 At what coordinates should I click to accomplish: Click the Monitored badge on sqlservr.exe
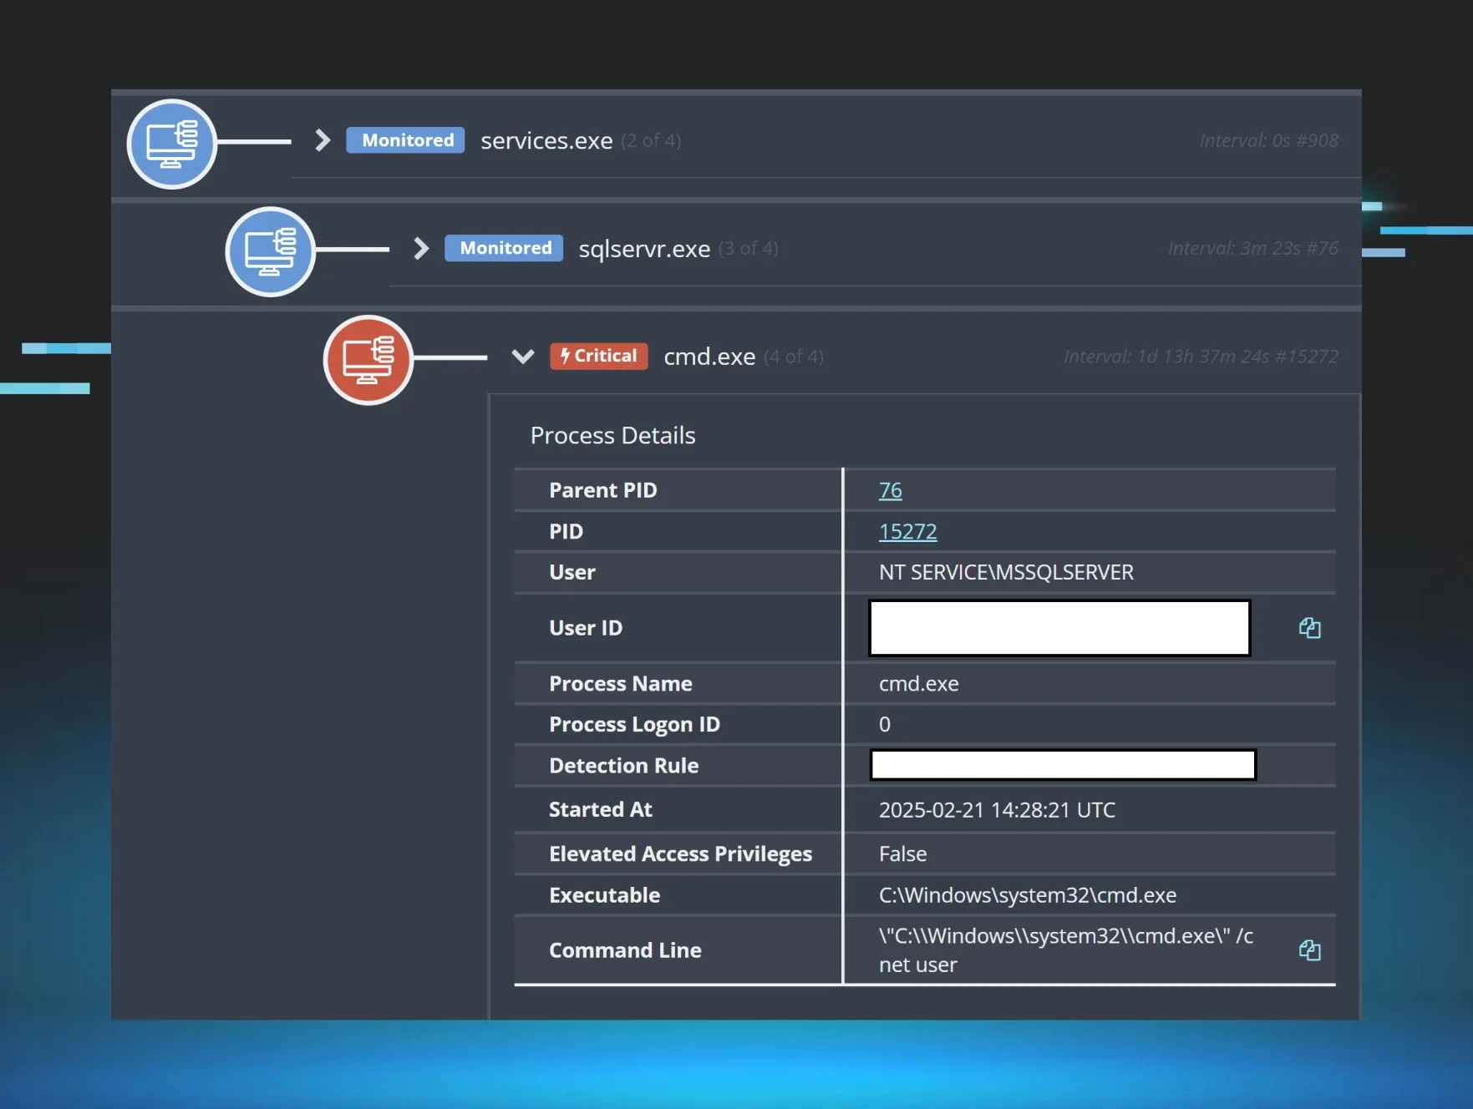pyautogui.click(x=504, y=248)
